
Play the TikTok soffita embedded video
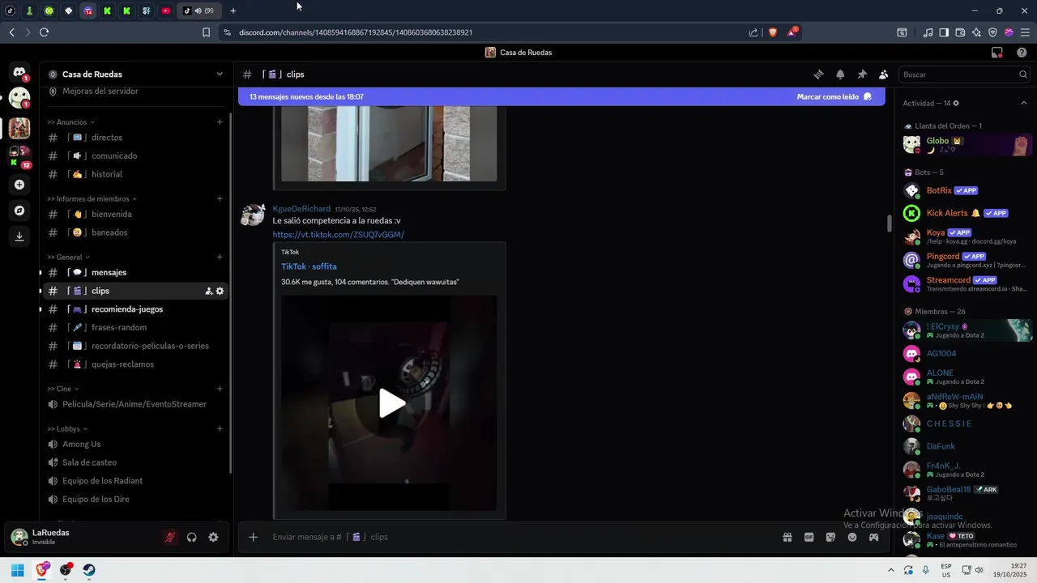[x=392, y=403]
